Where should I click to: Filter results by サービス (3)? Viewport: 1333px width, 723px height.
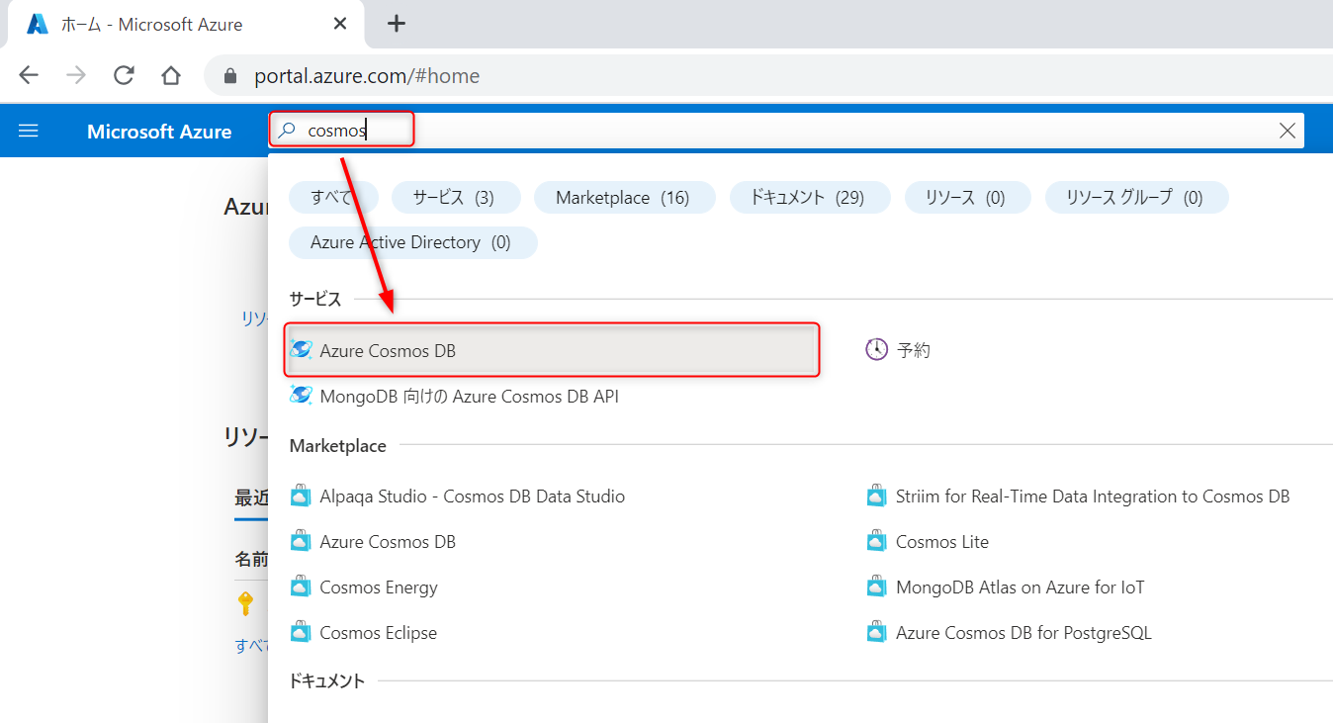click(455, 197)
